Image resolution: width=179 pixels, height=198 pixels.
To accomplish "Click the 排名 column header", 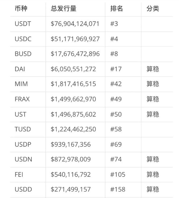I will 116,9.
